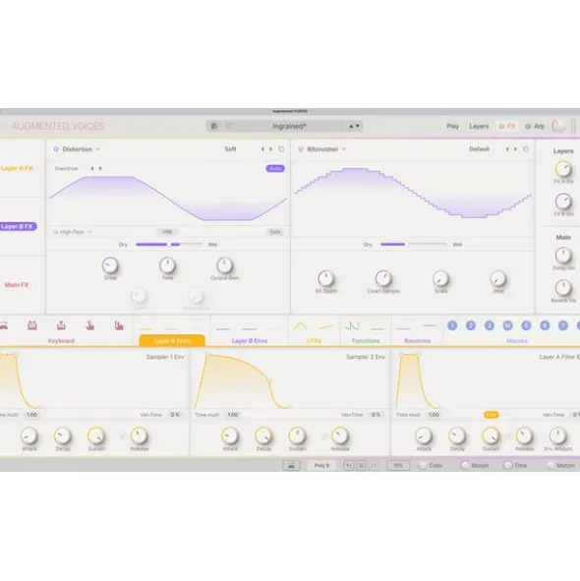The width and height of the screenshot is (580, 581).
Task: Select the Main FX tab
Action: 17,285
